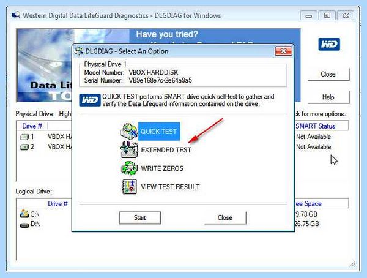Click the EXTENDED TEST tools icon
Image resolution: width=367 pixels, height=278 pixels.
(x=129, y=149)
